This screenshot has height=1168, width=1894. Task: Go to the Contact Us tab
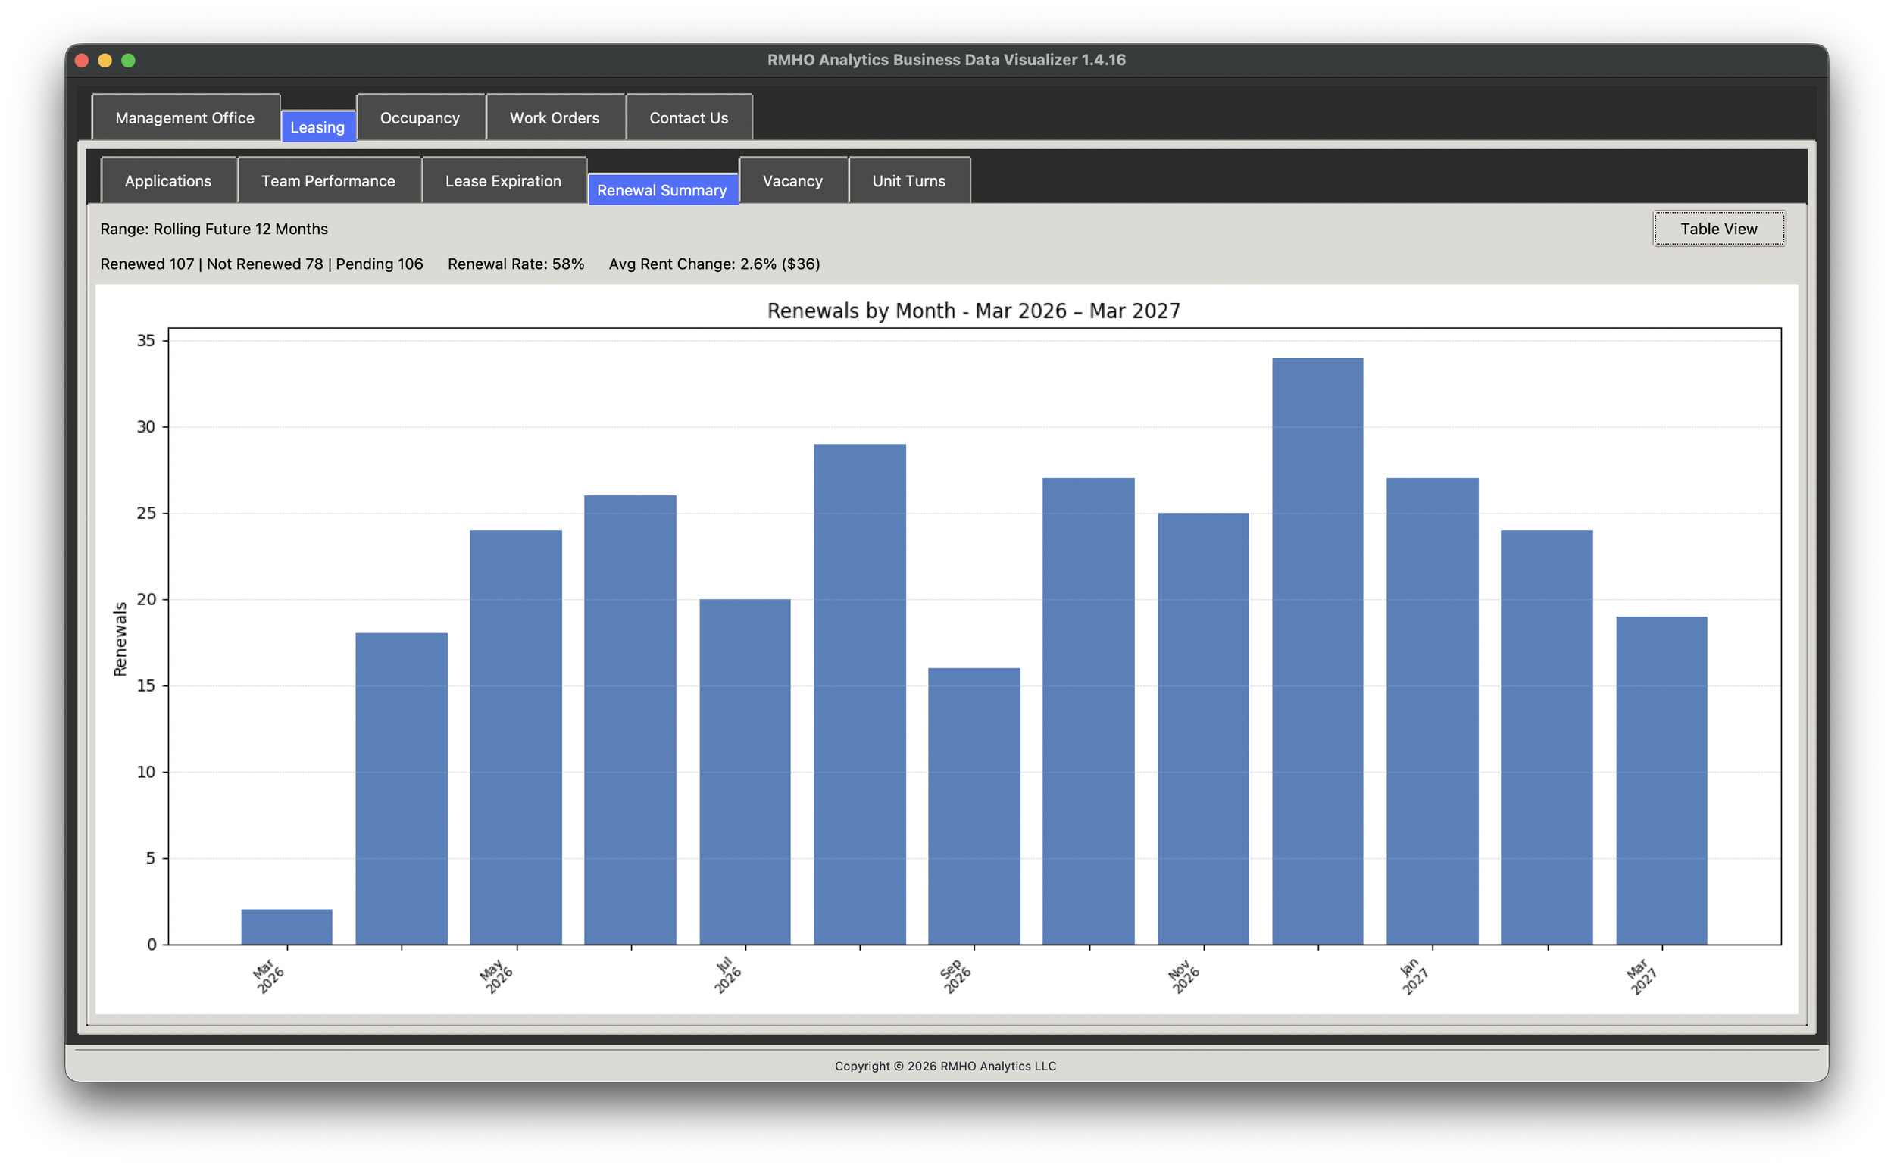688,118
